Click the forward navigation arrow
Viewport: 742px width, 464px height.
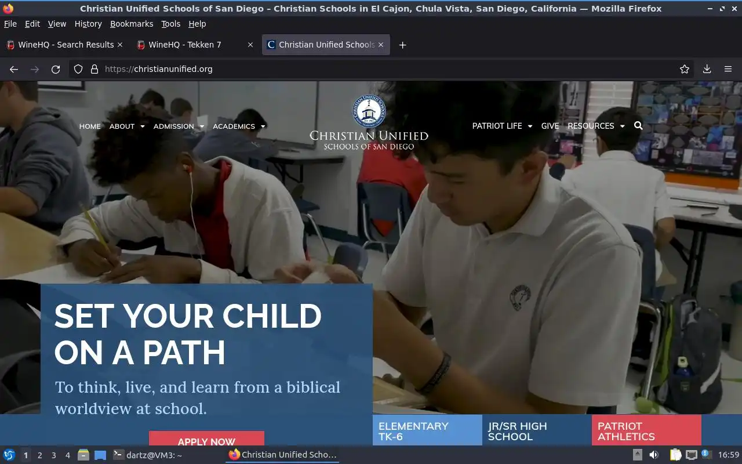click(35, 69)
